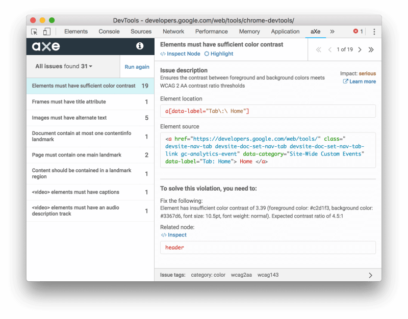
Task: Select Frames must have title attribute issue
Action: coord(90,102)
